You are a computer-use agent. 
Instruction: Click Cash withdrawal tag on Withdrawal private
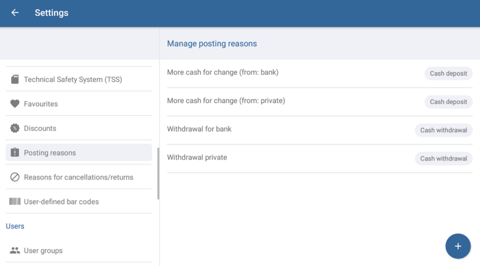coord(443,158)
